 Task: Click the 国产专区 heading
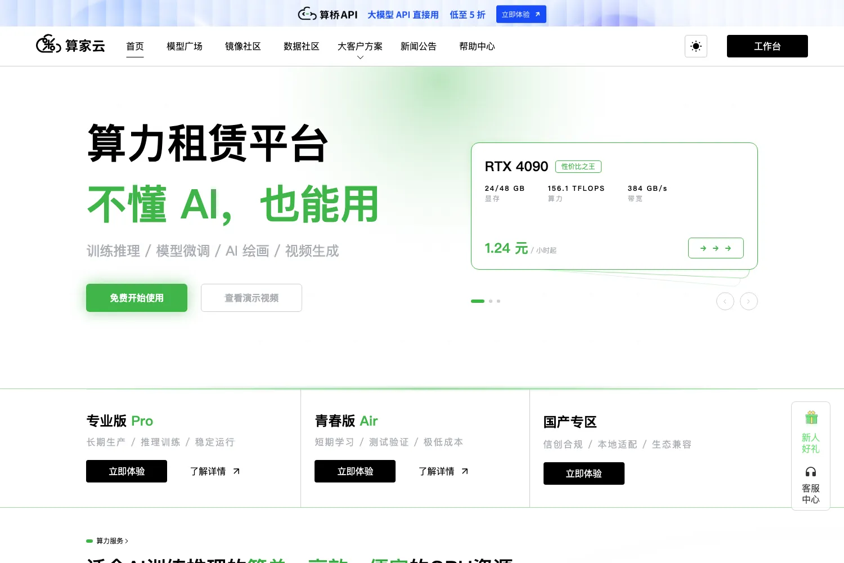570,422
